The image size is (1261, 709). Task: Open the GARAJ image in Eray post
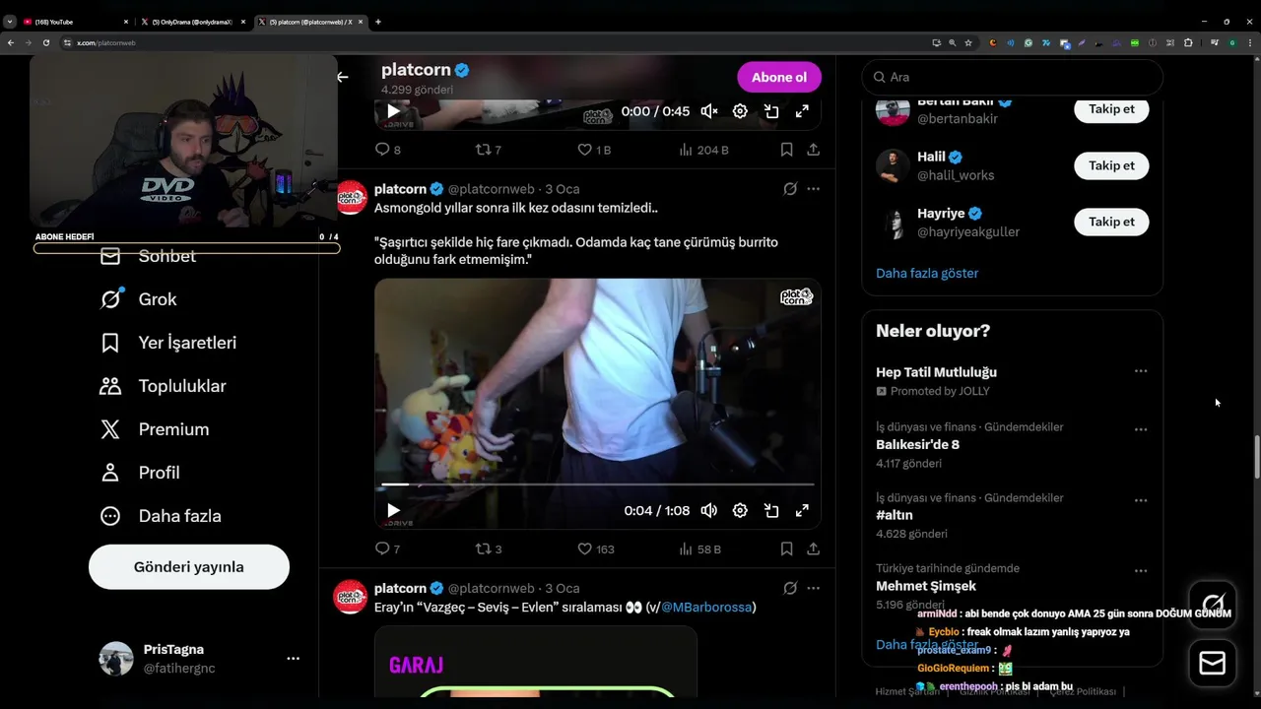pos(536,662)
